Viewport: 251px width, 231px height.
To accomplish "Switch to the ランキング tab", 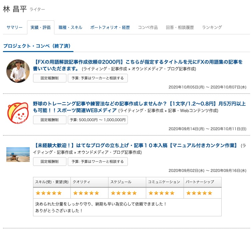I will tap(212, 27).
